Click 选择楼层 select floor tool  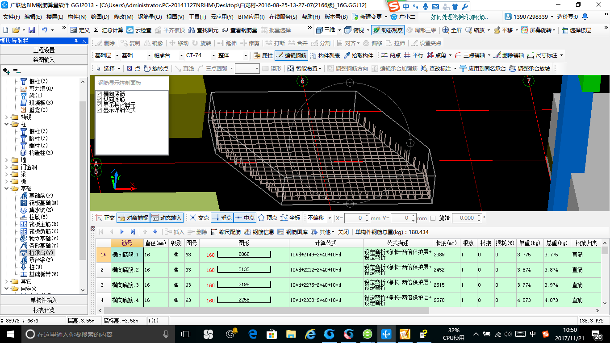(x=576, y=30)
